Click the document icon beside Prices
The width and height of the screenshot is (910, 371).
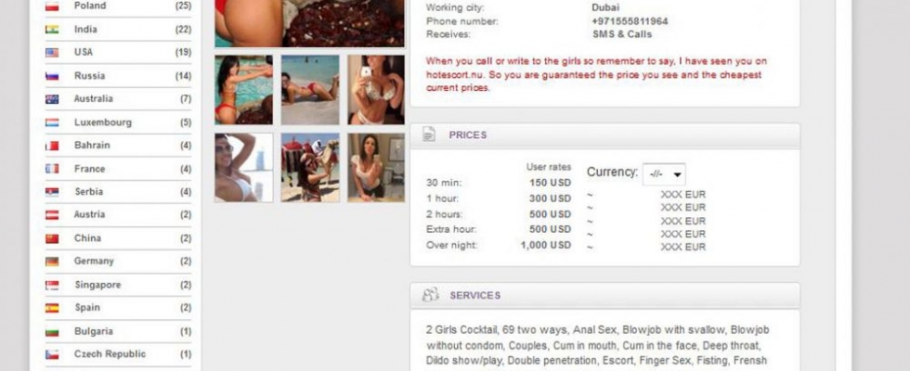[429, 134]
